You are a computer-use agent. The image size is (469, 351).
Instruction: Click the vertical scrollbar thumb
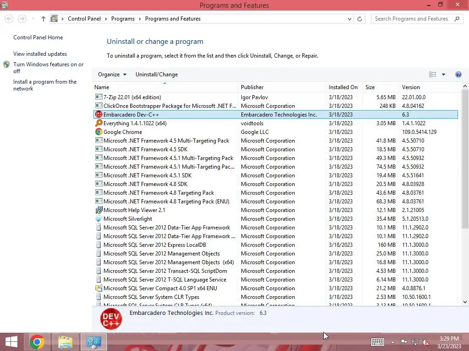[x=465, y=159]
